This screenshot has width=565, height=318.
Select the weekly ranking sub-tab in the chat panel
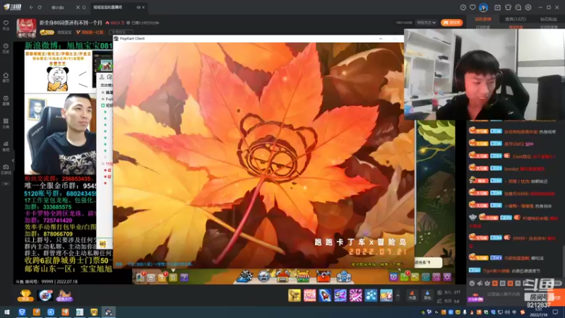pyautogui.click(x=516, y=27)
